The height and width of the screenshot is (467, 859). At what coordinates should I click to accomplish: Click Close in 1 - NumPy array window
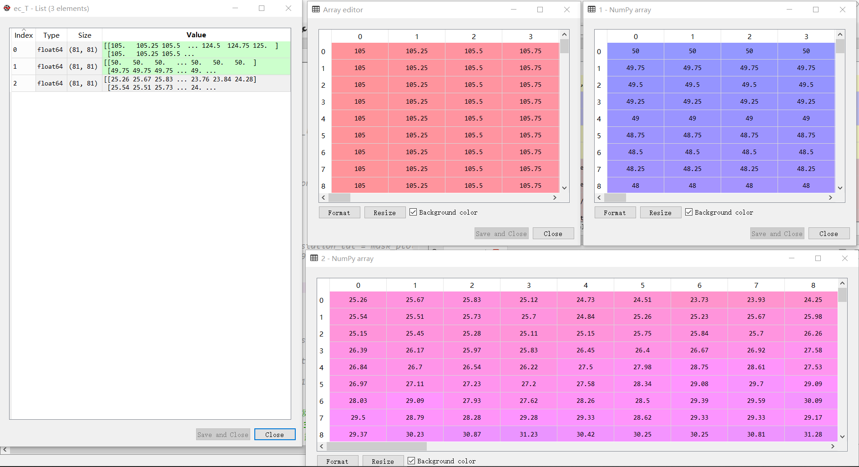pos(829,233)
